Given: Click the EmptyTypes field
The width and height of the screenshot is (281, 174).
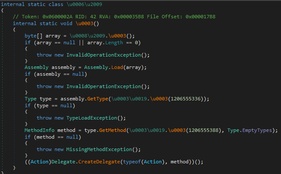Looking at the screenshot, I should pyautogui.click(x=257, y=130).
